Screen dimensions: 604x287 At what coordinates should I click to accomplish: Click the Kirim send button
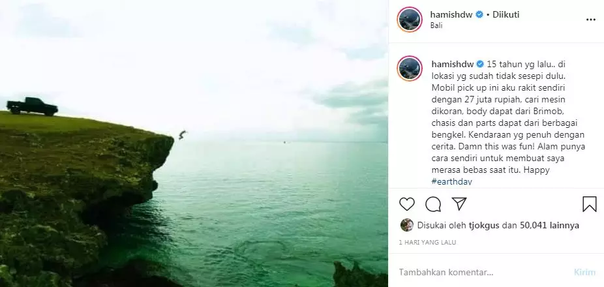(584, 273)
